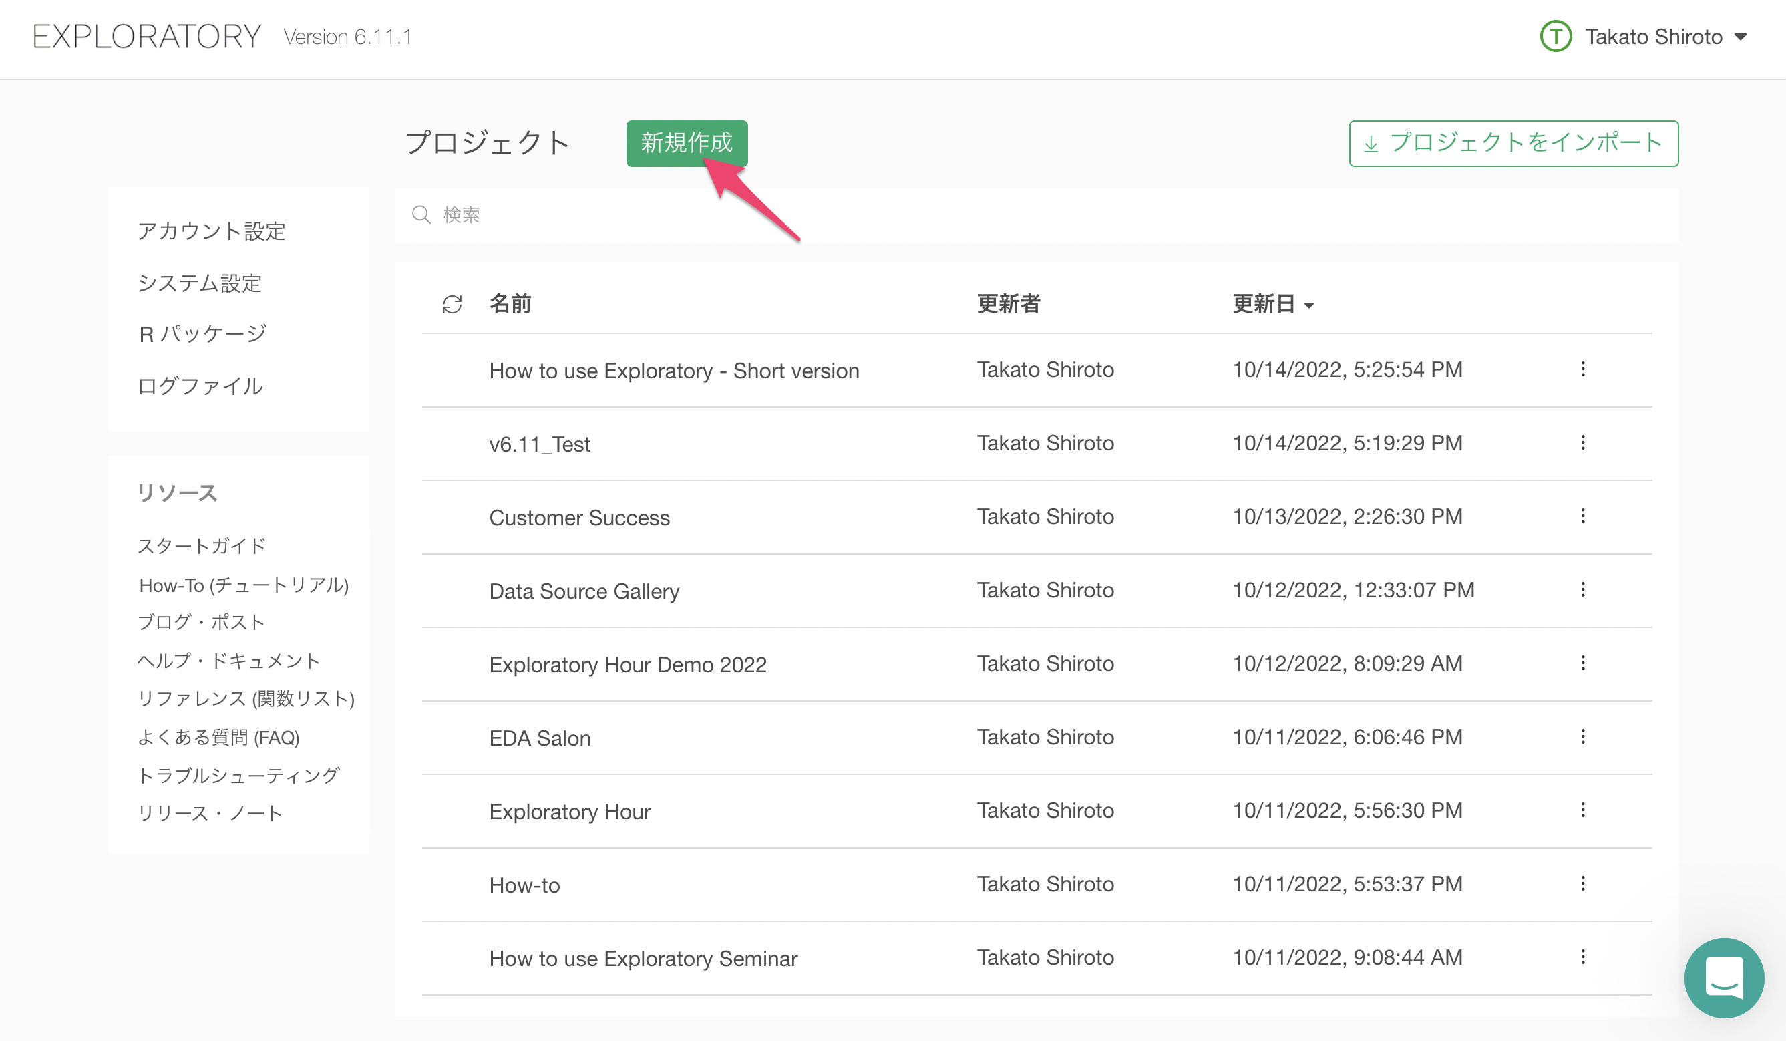This screenshot has height=1041, width=1786.
Task: Open the ブログ・ポスト link
Action: click(201, 622)
